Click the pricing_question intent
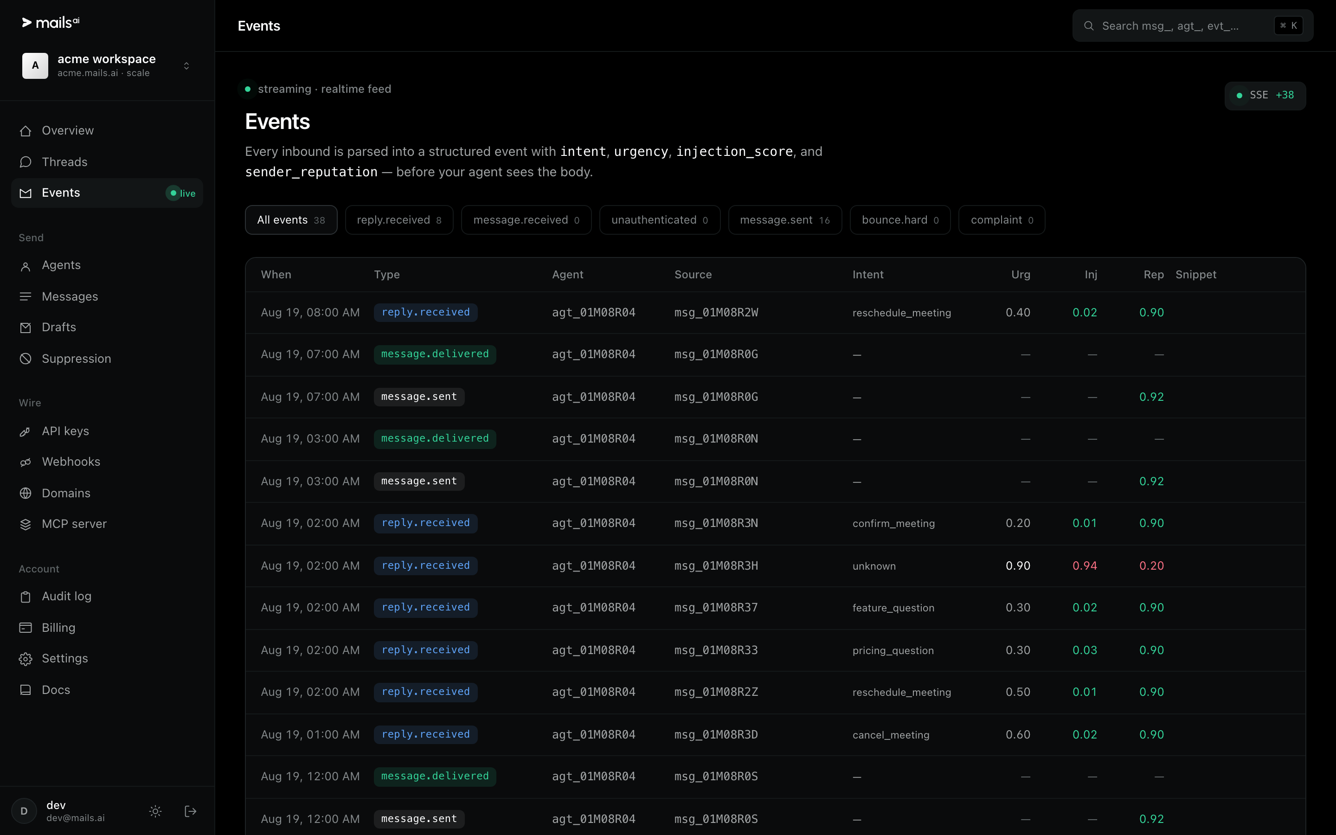This screenshot has height=835, width=1336. point(893,650)
